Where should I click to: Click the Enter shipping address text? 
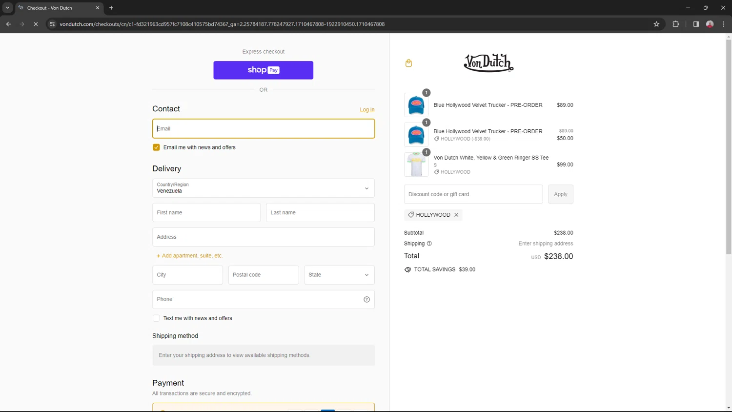tap(546, 244)
